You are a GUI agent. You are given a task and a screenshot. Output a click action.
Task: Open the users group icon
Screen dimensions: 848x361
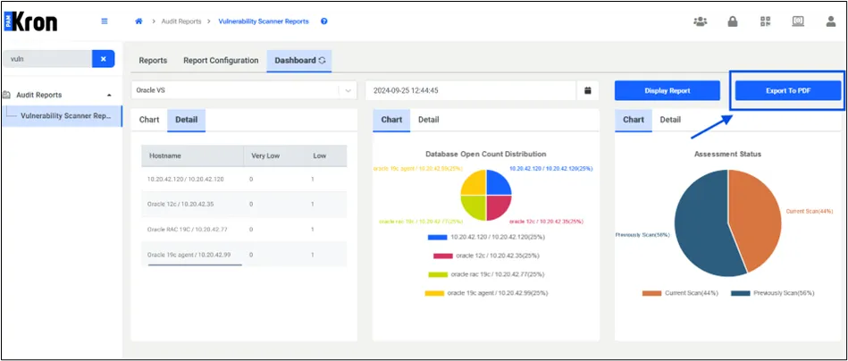pyautogui.click(x=701, y=21)
